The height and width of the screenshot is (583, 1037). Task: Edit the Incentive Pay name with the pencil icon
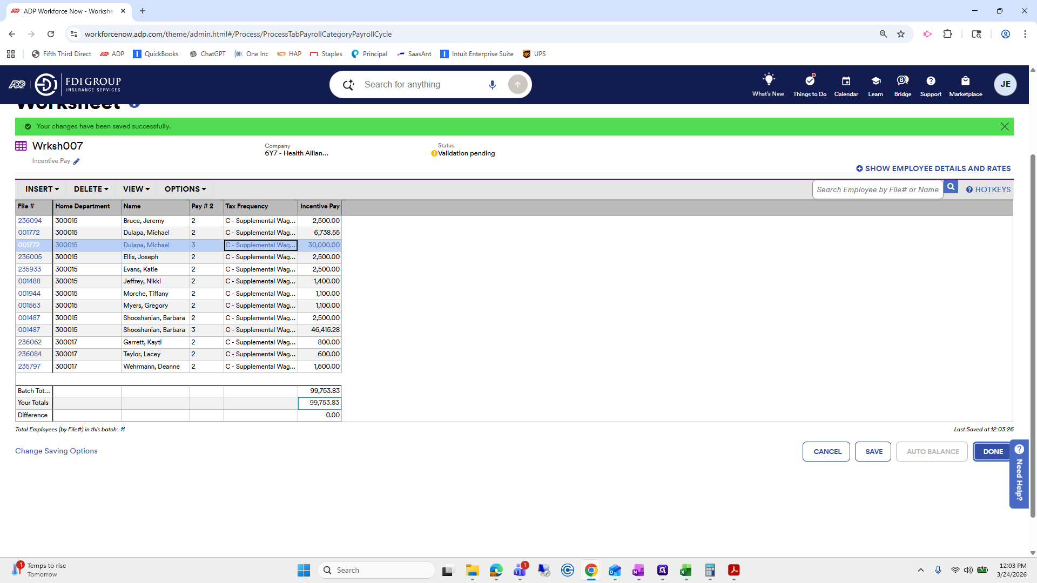pos(76,161)
